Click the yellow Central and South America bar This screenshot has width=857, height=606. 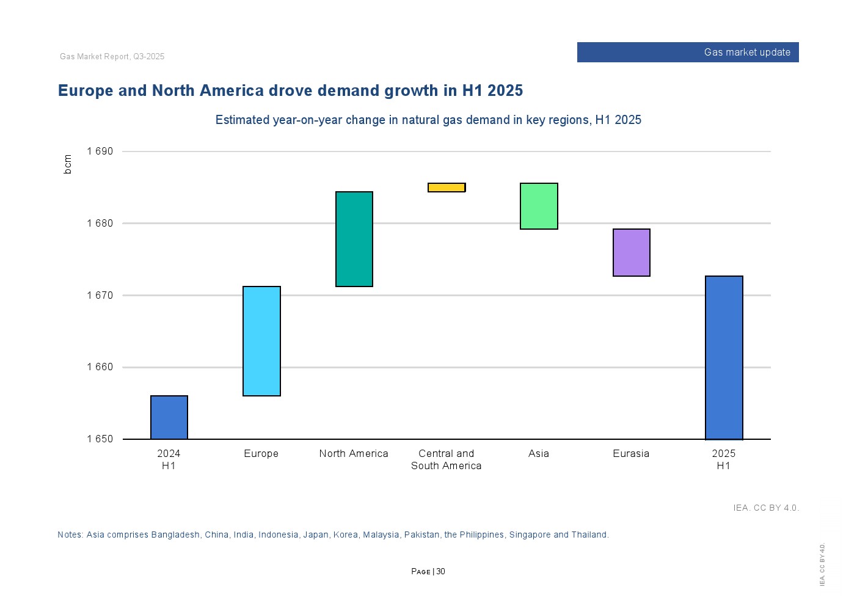click(447, 188)
